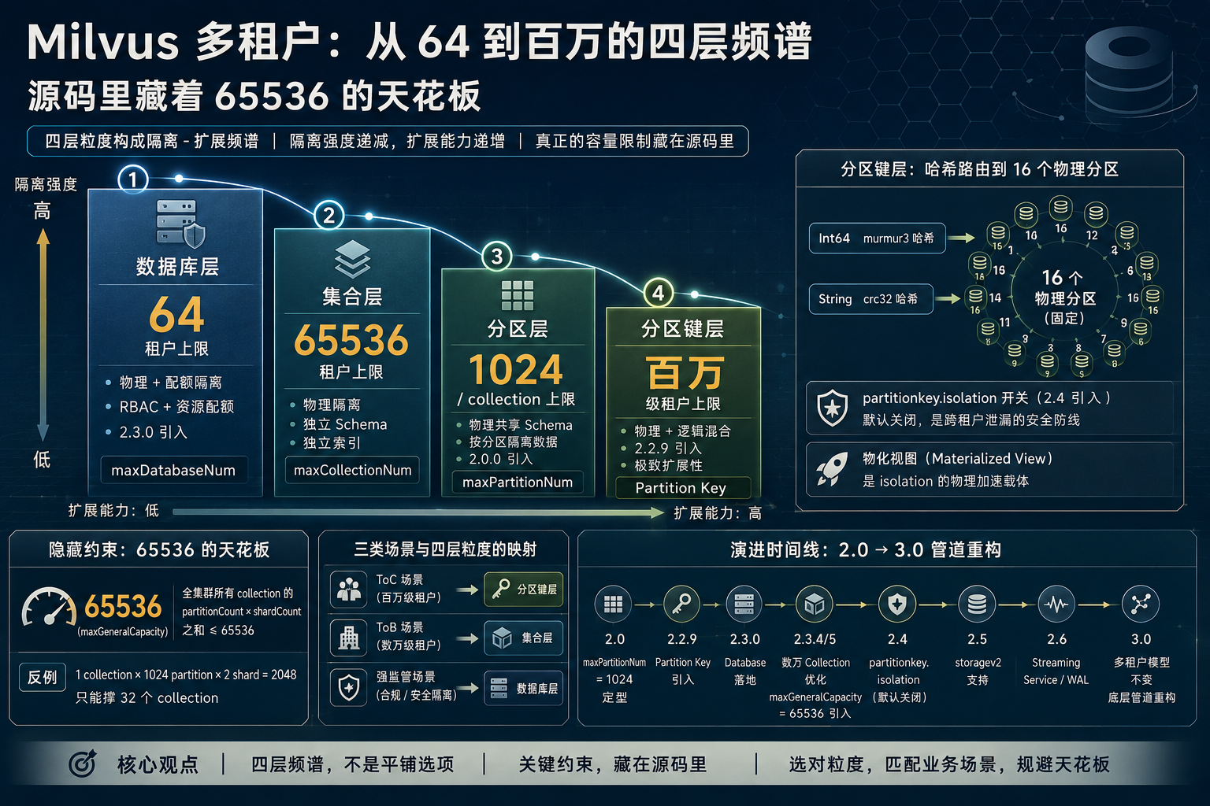The image size is (1210, 806).
Task: Click the heading 分区键层：哈希路由到 16 个物理分区
Action: [x=979, y=169]
